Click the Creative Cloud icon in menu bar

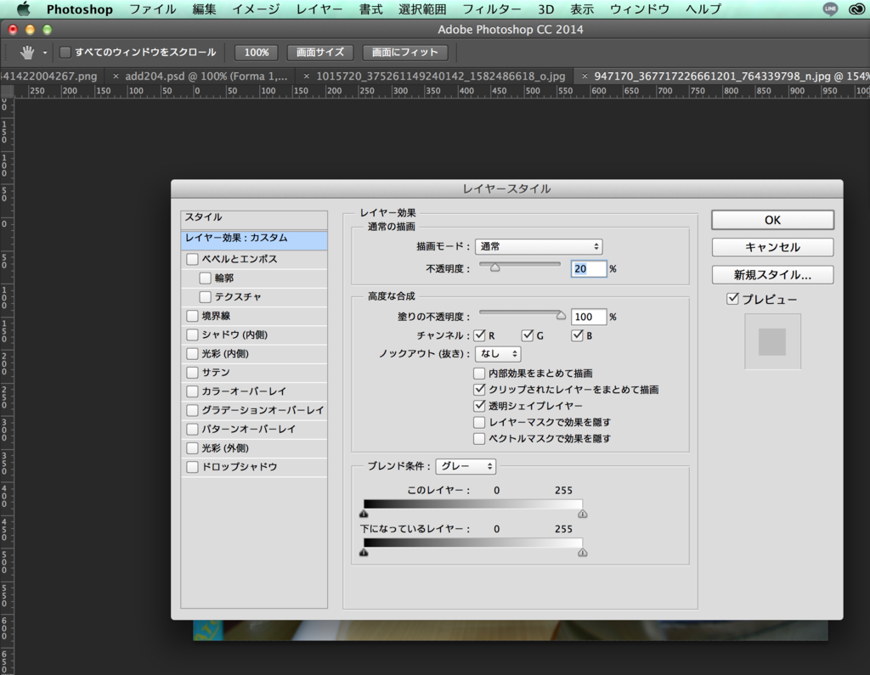pyautogui.click(x=856, y=8)
